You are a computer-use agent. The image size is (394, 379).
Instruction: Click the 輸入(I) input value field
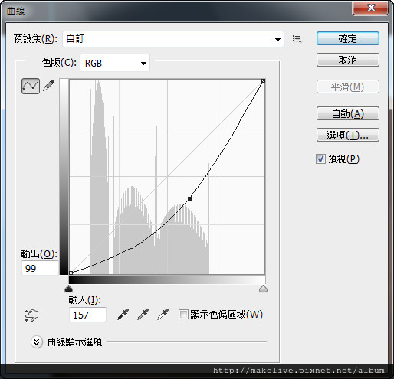[87, 315]
